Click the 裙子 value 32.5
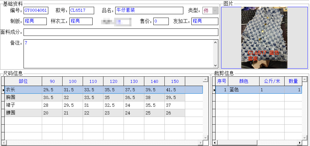 (x=113, y=105)
